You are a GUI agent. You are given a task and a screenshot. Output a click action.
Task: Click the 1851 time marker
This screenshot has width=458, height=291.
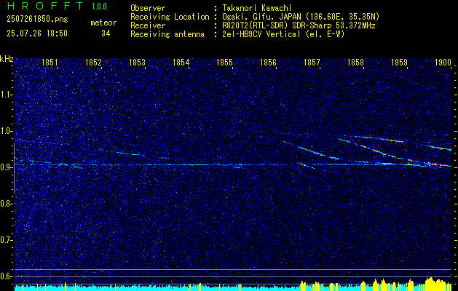point(50,62)
